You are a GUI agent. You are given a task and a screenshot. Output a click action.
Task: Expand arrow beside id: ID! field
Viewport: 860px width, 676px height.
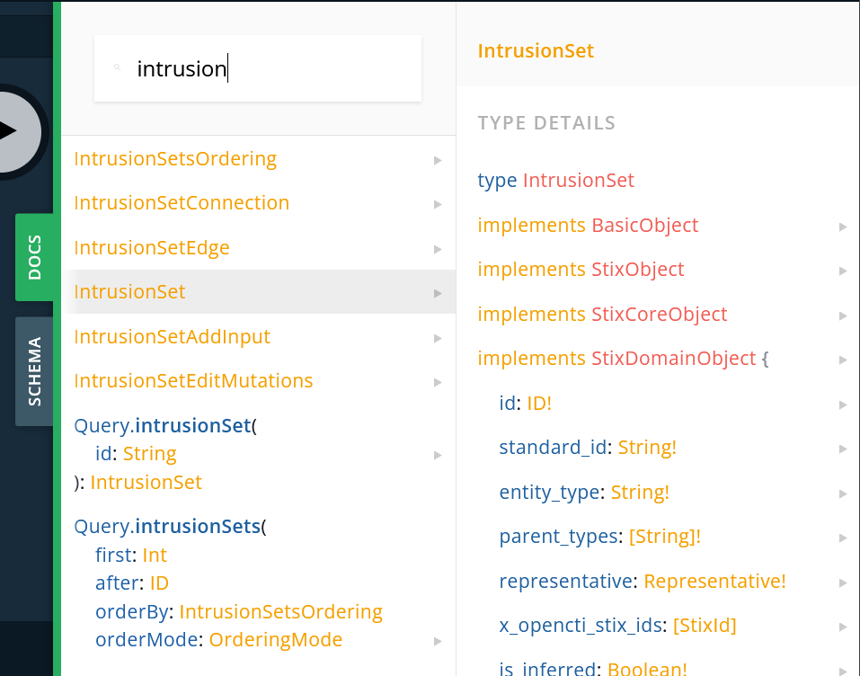coord(843,405)
